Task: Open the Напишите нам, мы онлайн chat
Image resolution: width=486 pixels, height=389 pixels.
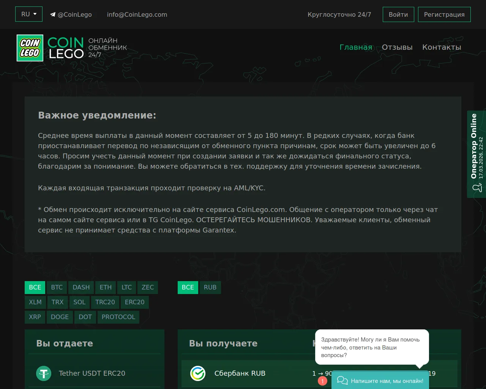Action: [x=380, y=380]
